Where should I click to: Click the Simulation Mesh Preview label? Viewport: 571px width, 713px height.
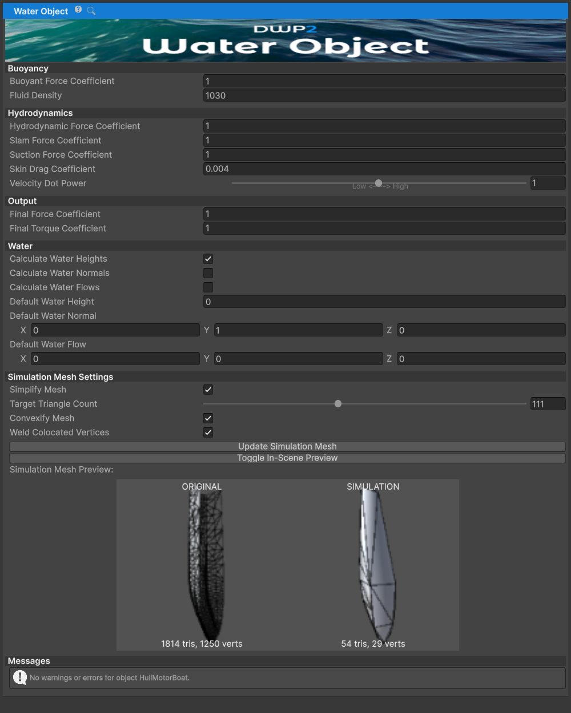[62, 470]
